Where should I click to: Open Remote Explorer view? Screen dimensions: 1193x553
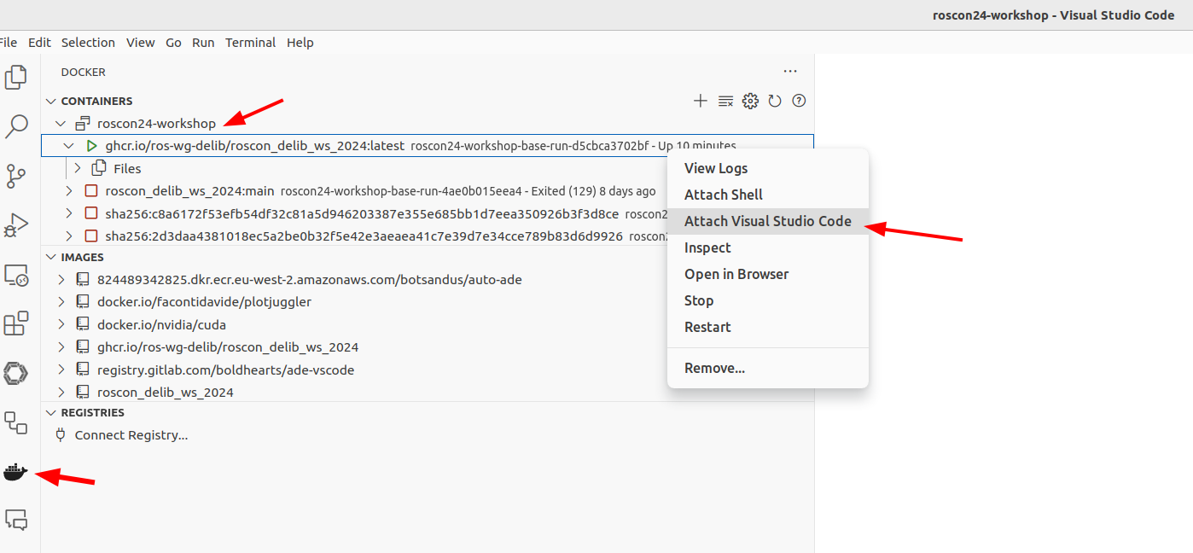(16, 275)
